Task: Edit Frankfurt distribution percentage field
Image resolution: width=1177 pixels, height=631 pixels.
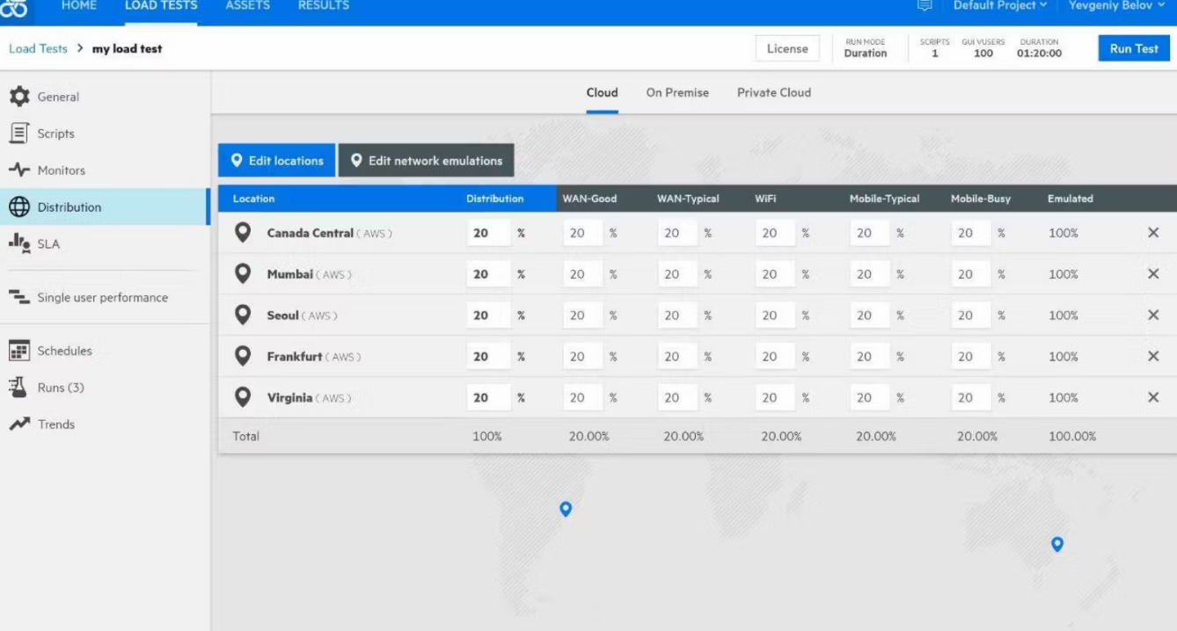Action: click(x=488, y=357)
